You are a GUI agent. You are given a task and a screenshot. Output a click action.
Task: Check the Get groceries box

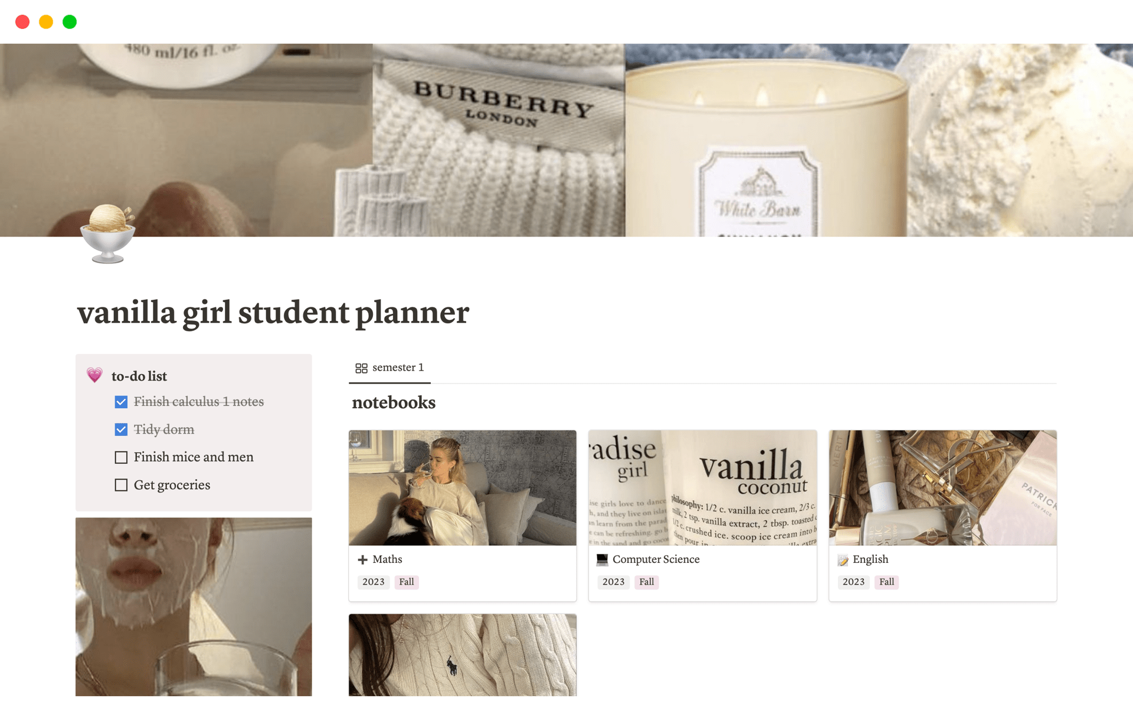pos(121,485)
